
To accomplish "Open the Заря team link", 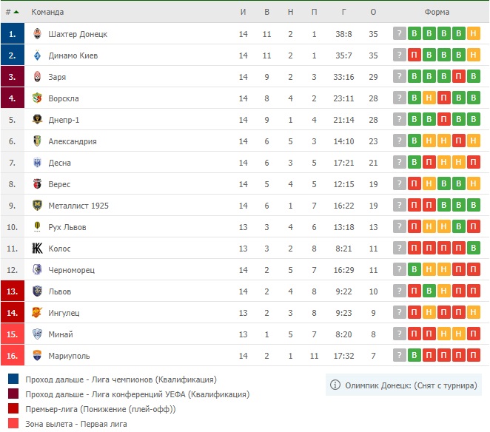I will (x=57, y=77).
